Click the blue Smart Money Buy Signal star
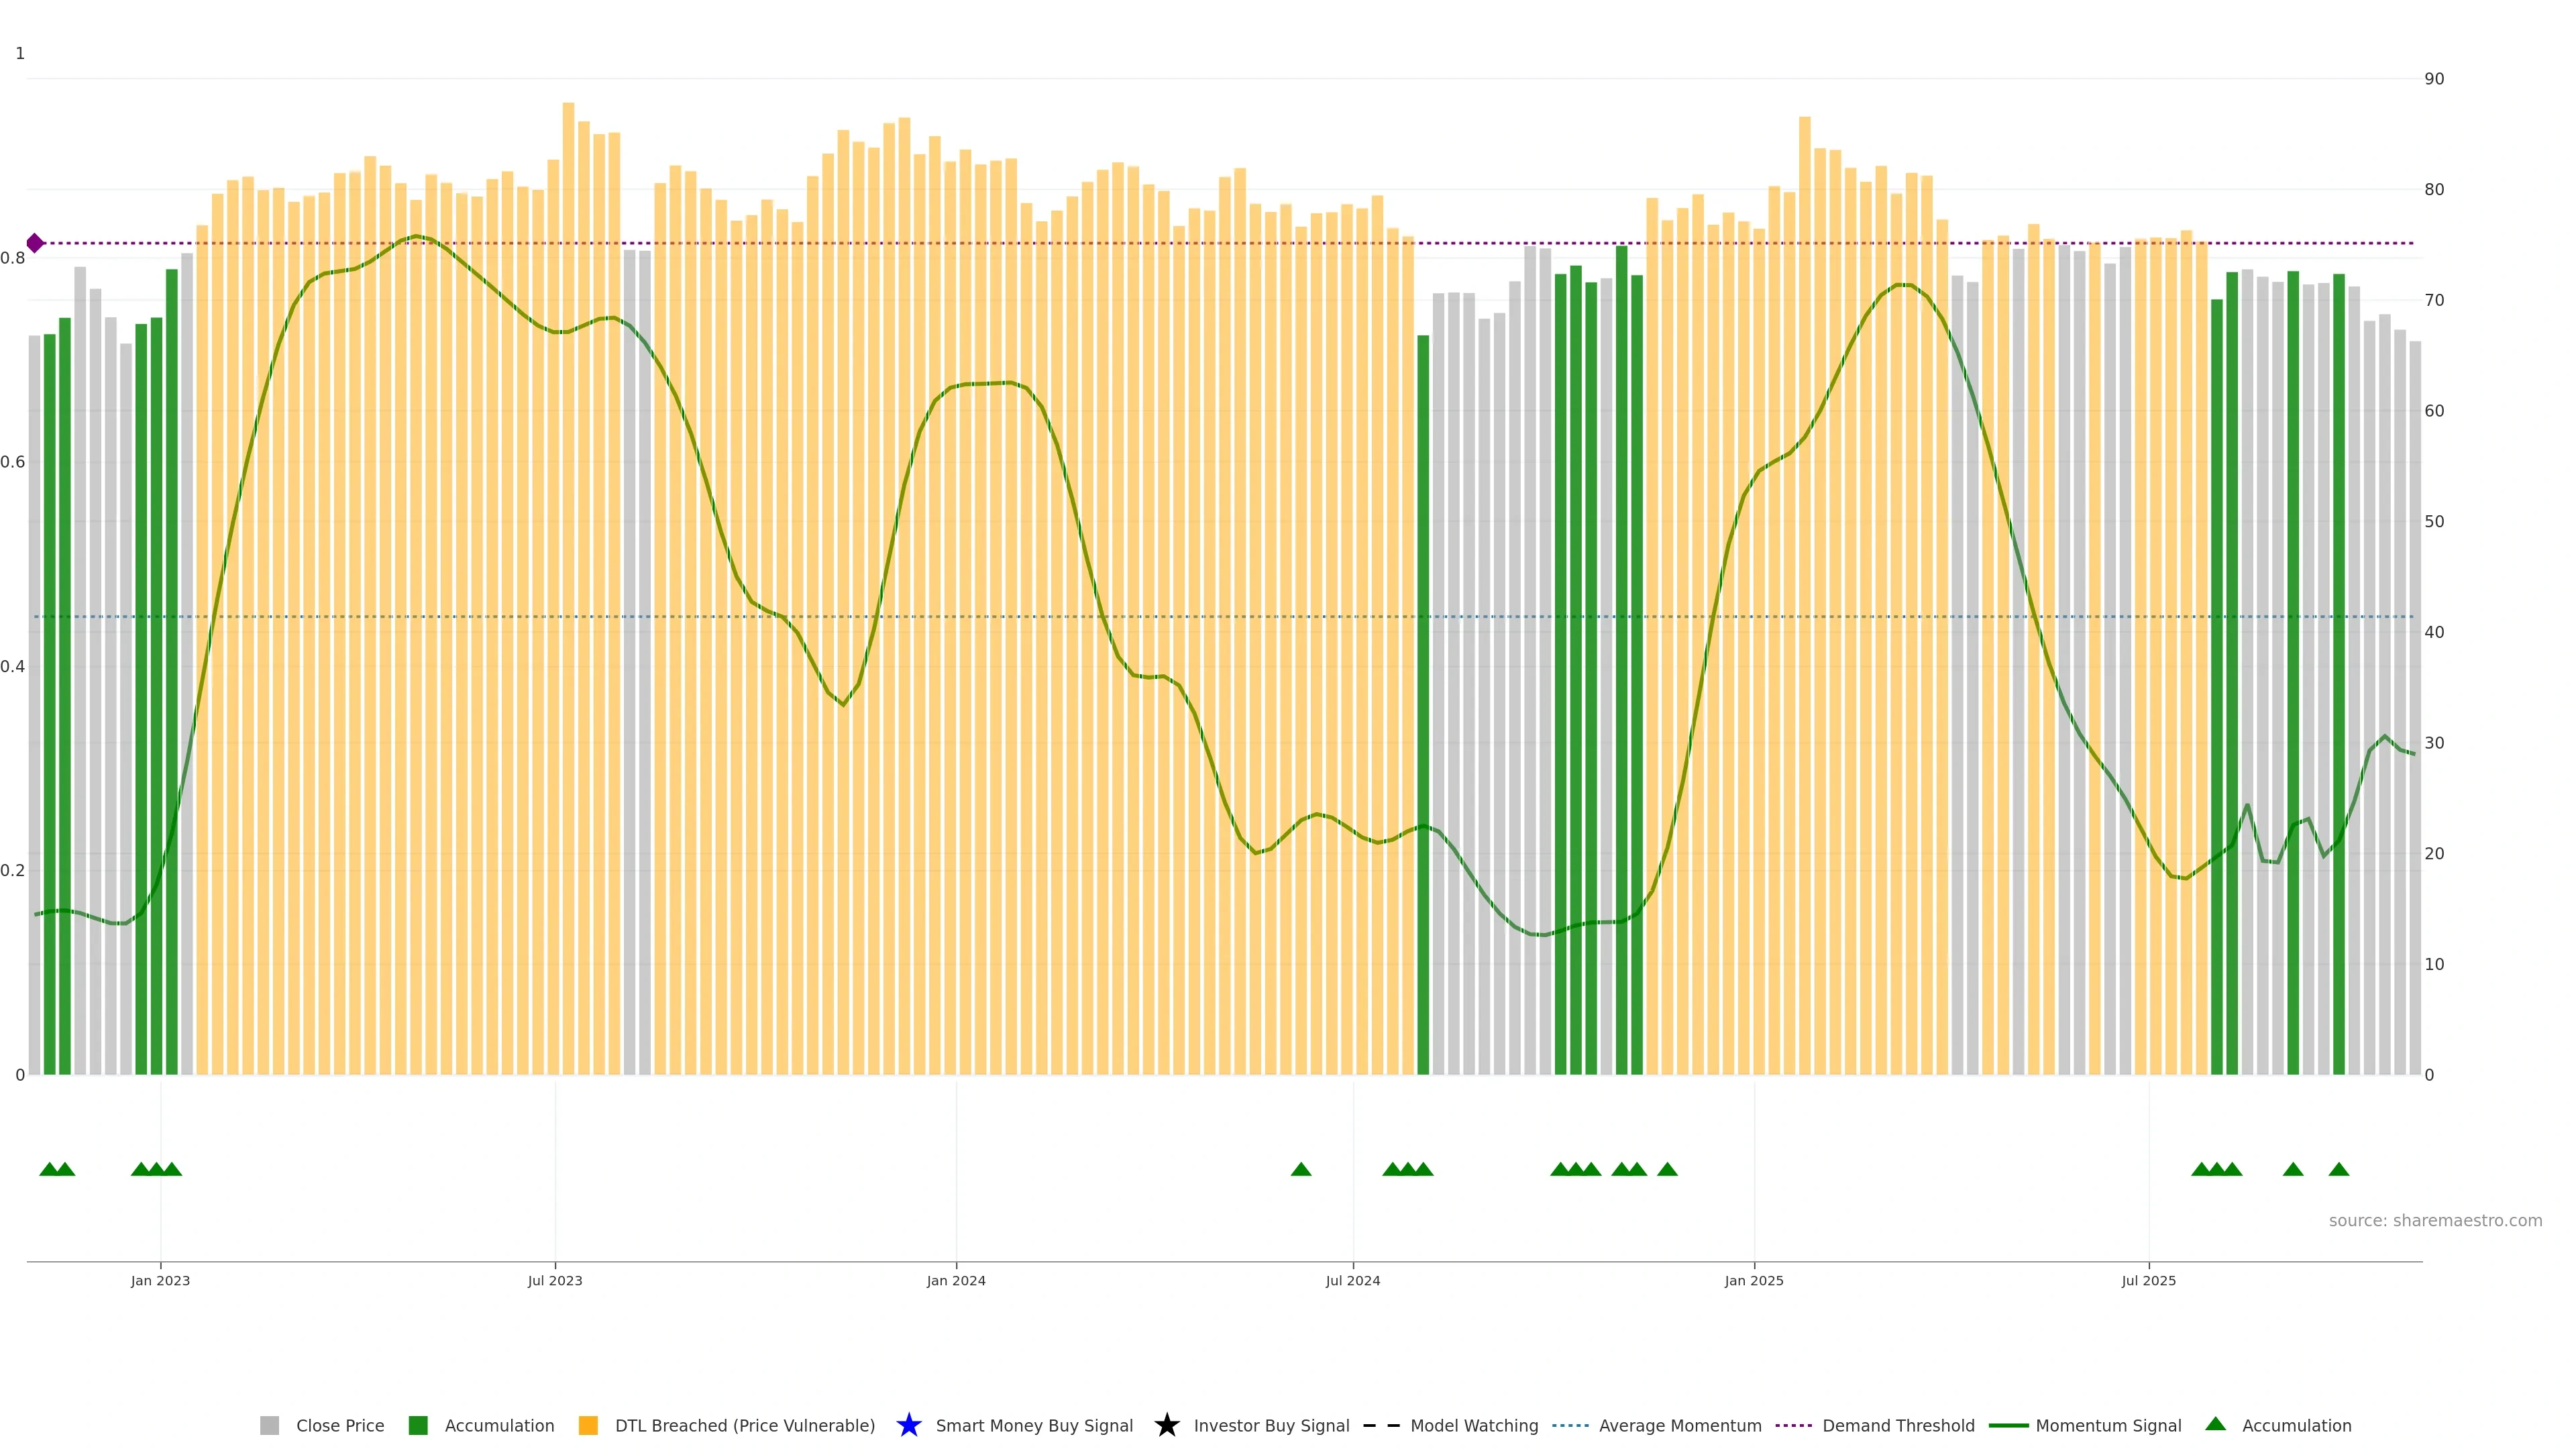The width and height of the screenshot is (2576, 1449). coord(908,1425)
